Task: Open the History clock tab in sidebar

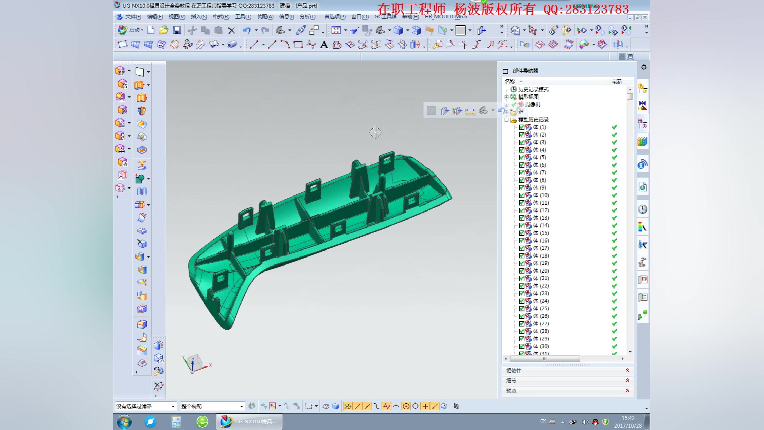Action: pos(643,209)
